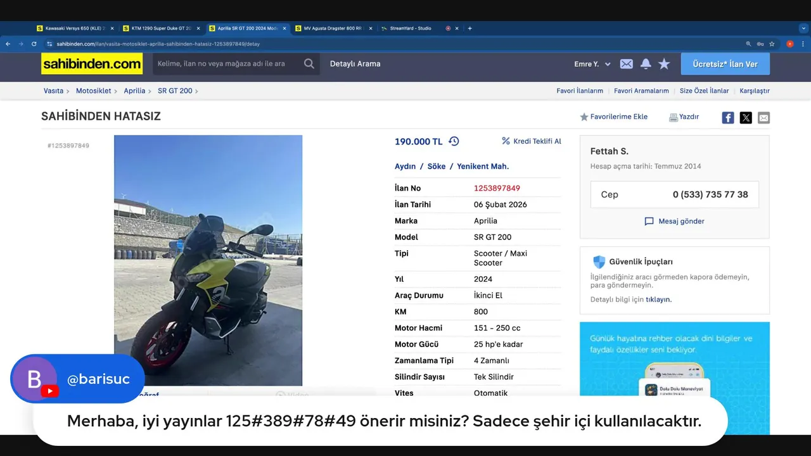811x456 pixels.
Task: Select the Aprilia SR GT 200 tab
Action: click(x=247, y=28)
